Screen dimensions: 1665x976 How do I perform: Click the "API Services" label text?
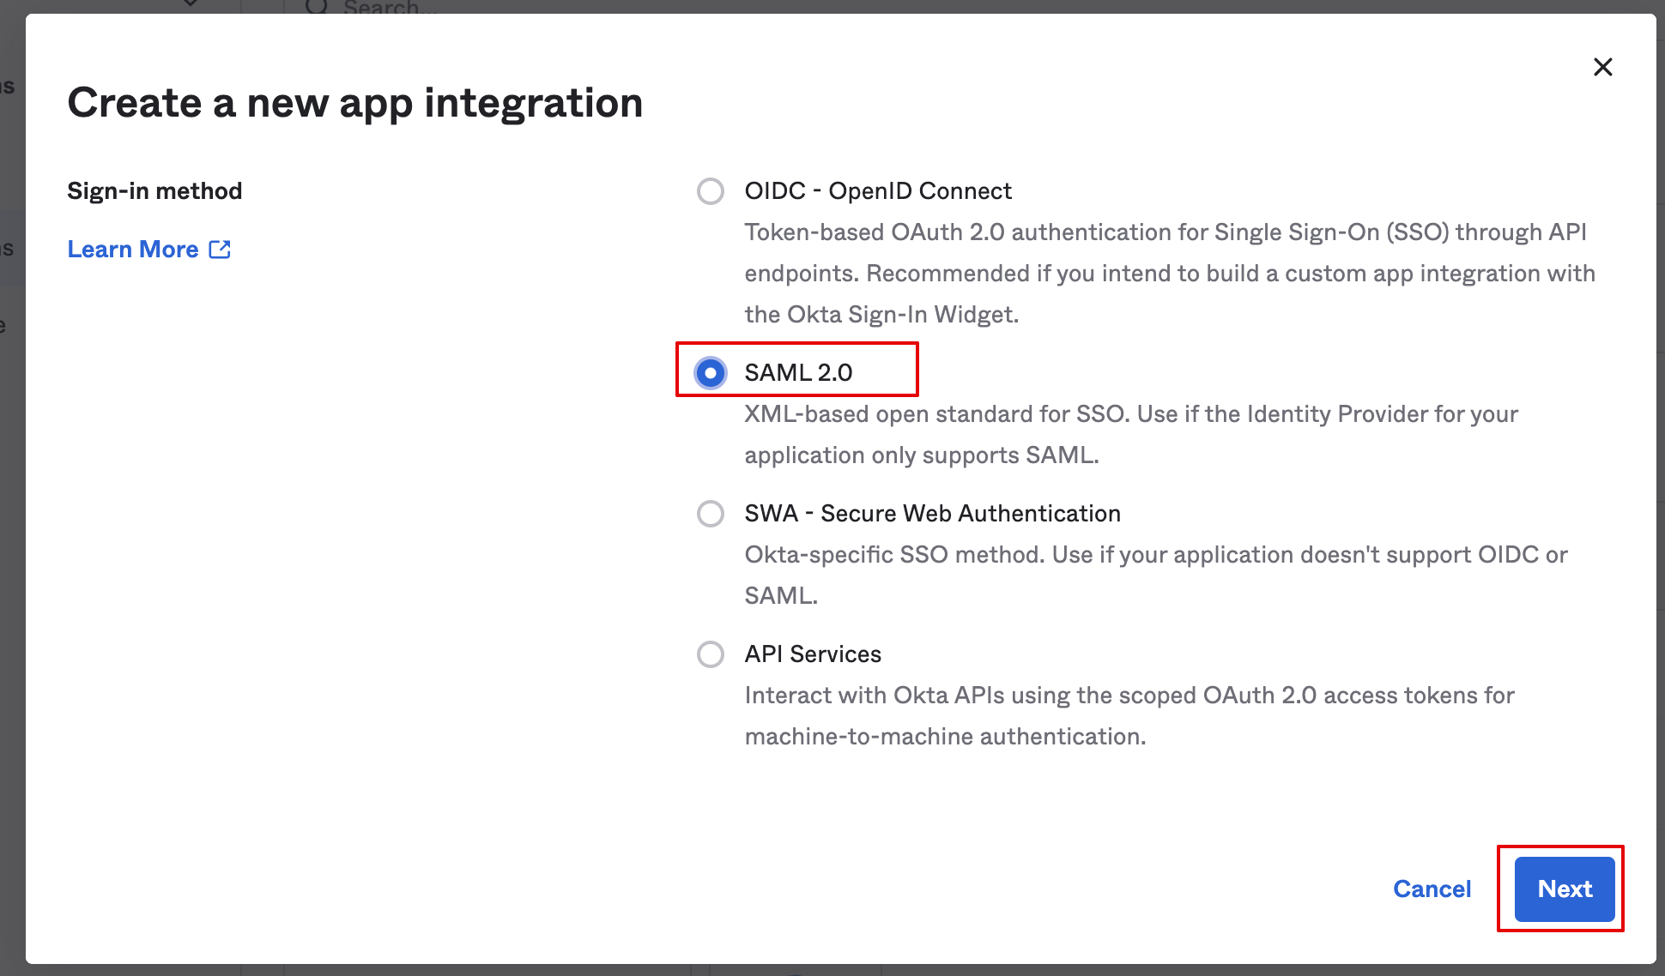[813, 654]
